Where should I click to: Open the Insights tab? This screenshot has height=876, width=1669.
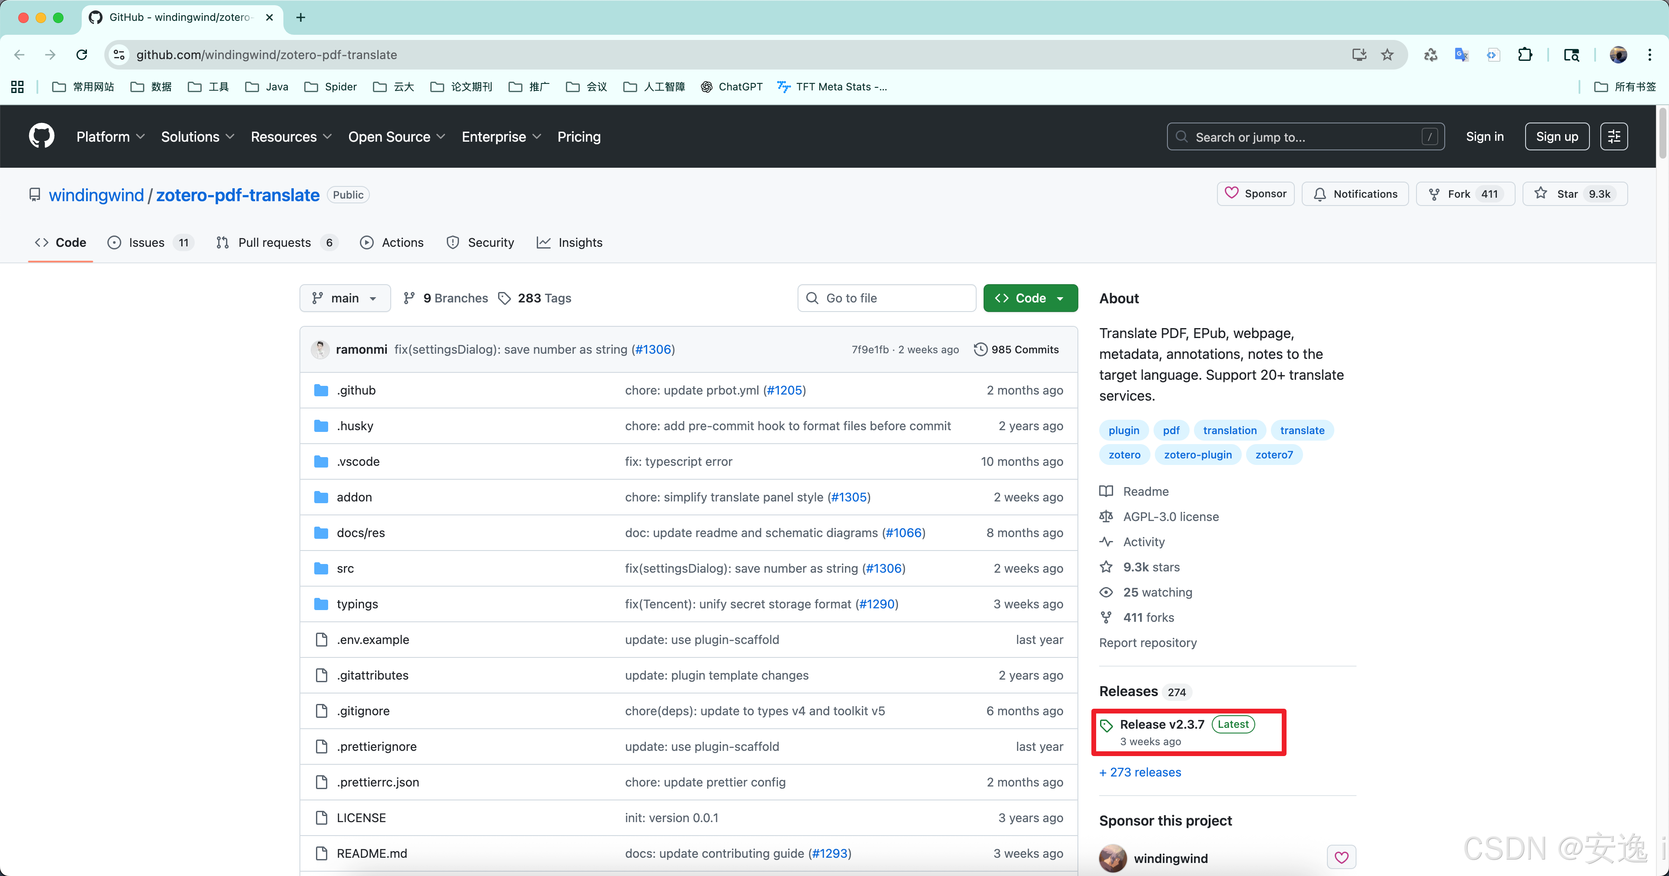(x=569, y=242)
